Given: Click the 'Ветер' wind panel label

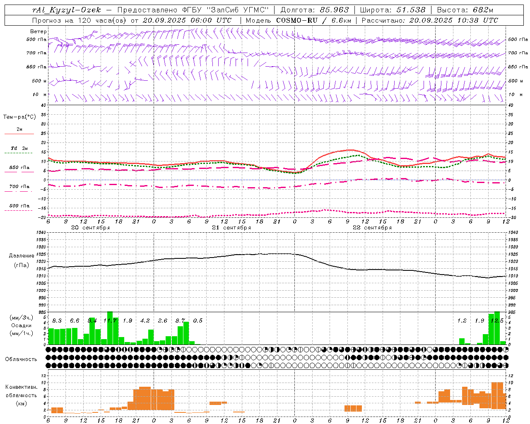Looking at the screenshot, I should tap(39, 31).
